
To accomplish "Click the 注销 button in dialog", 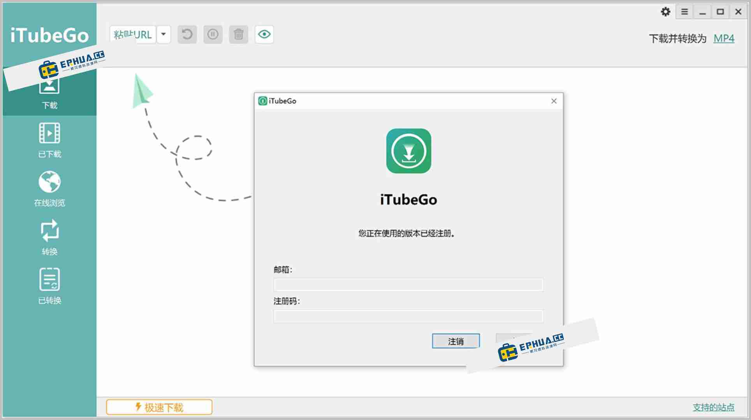I will [456, 341].
